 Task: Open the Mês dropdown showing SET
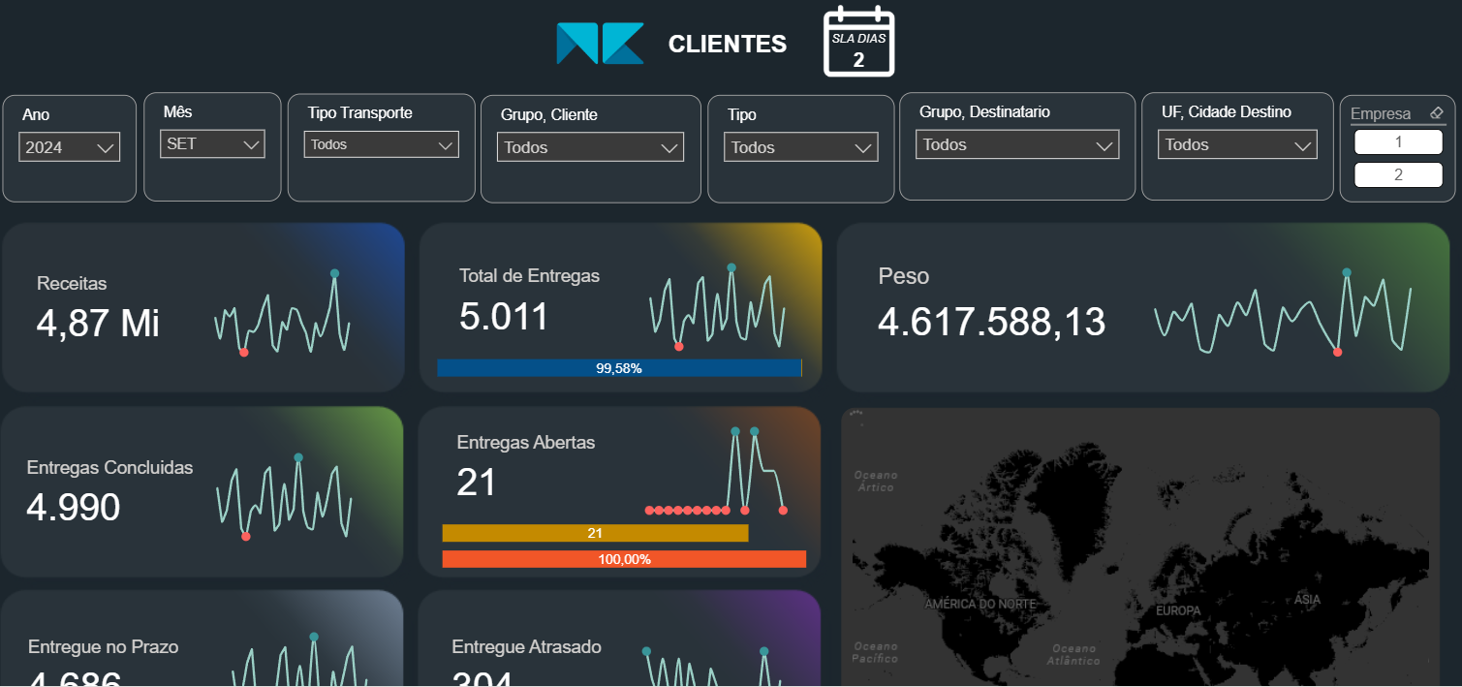point(212,144)
